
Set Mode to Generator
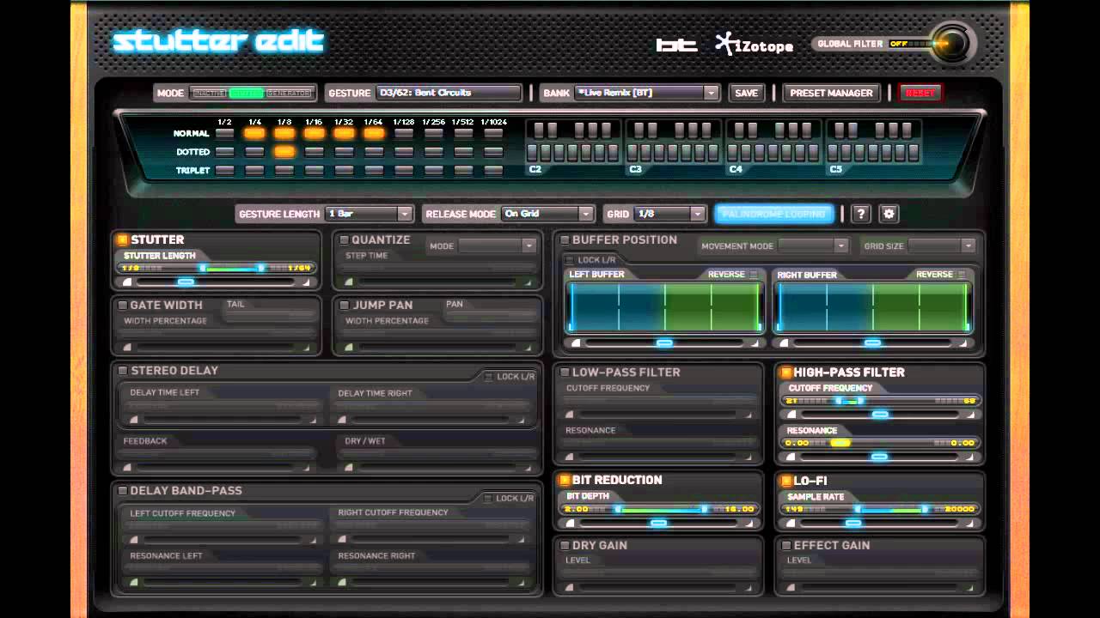(289, 93)
